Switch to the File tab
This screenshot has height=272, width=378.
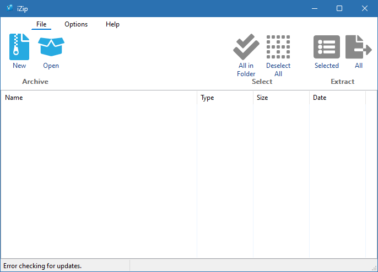(x=41, y=24)
